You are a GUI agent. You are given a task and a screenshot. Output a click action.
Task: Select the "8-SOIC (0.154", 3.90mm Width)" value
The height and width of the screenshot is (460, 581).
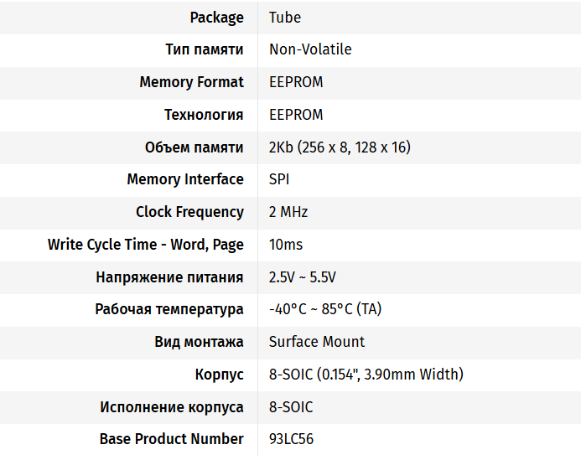tap(366, 375)
